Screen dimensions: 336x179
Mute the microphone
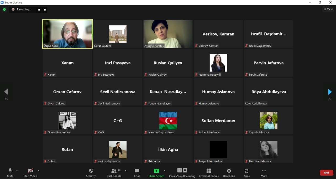pos(10,172)
